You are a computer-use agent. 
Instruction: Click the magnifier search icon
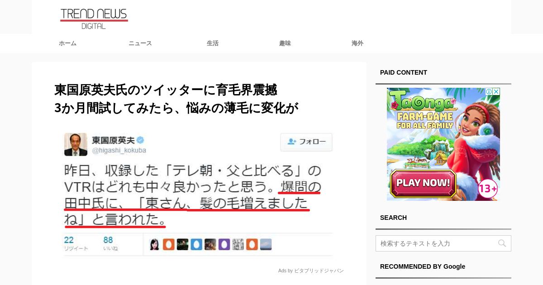pyautogui.click(x=502, y=243)
